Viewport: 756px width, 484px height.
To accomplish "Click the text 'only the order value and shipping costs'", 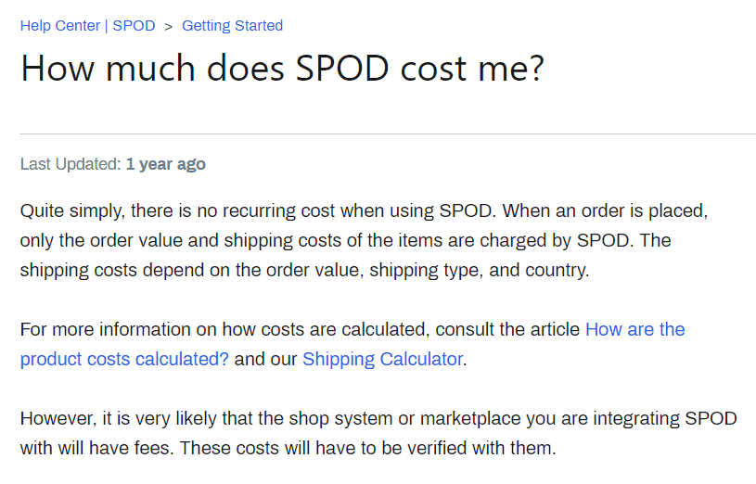I will coord(181,240).
